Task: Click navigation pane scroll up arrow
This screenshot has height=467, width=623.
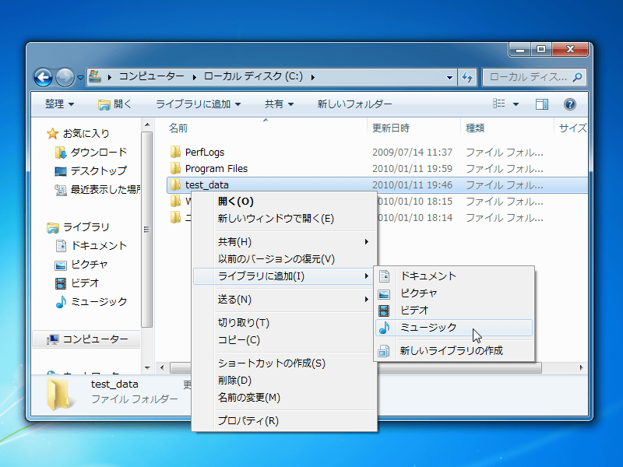Action: point(147,125)
